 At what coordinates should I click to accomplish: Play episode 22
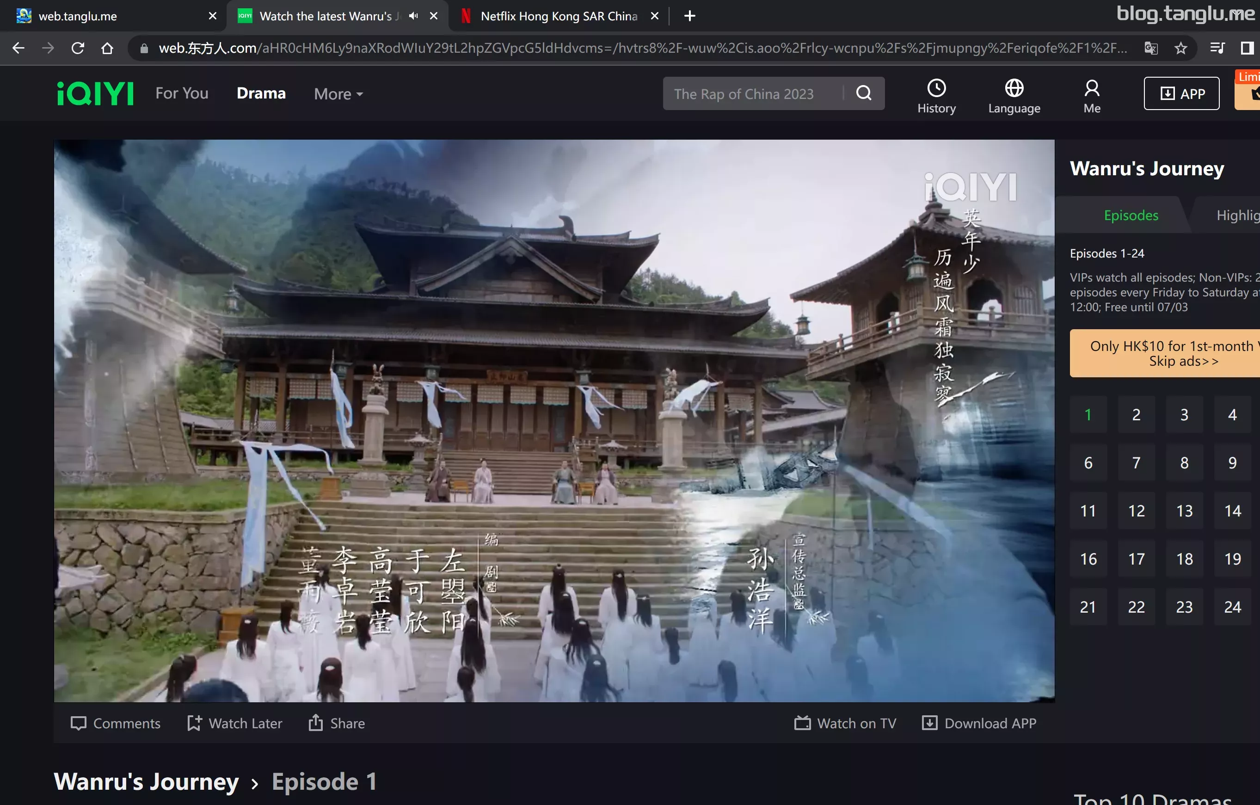(x=1136, y=607)
